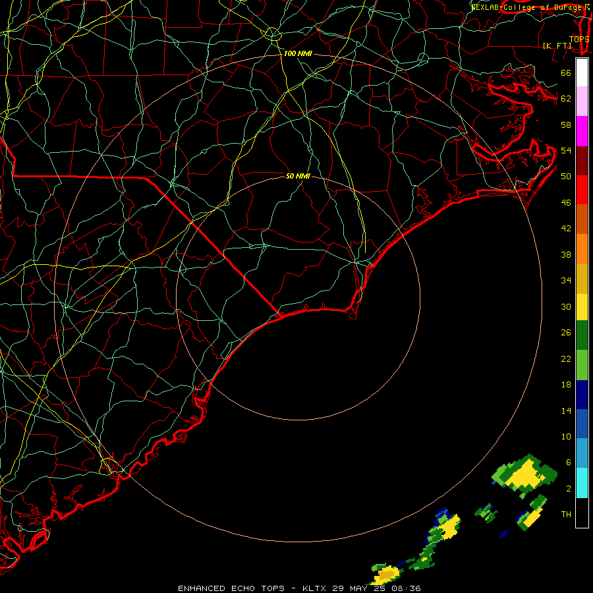
Task: Select the light pink legend swatch
Action: pos(582,101)
